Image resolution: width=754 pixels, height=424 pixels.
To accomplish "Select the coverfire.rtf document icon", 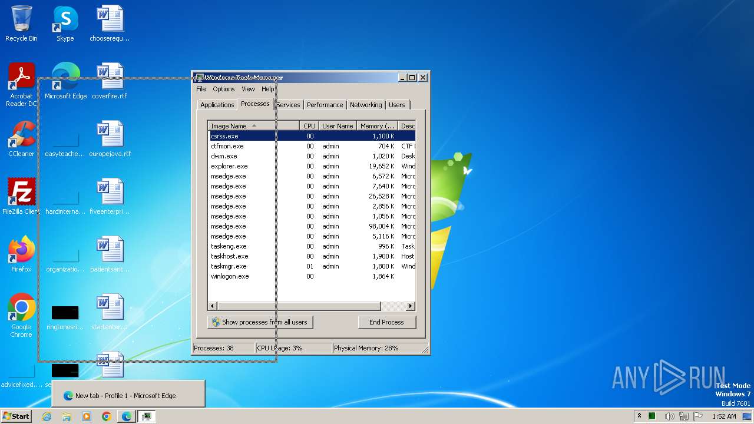I will (x=110, y=81).
